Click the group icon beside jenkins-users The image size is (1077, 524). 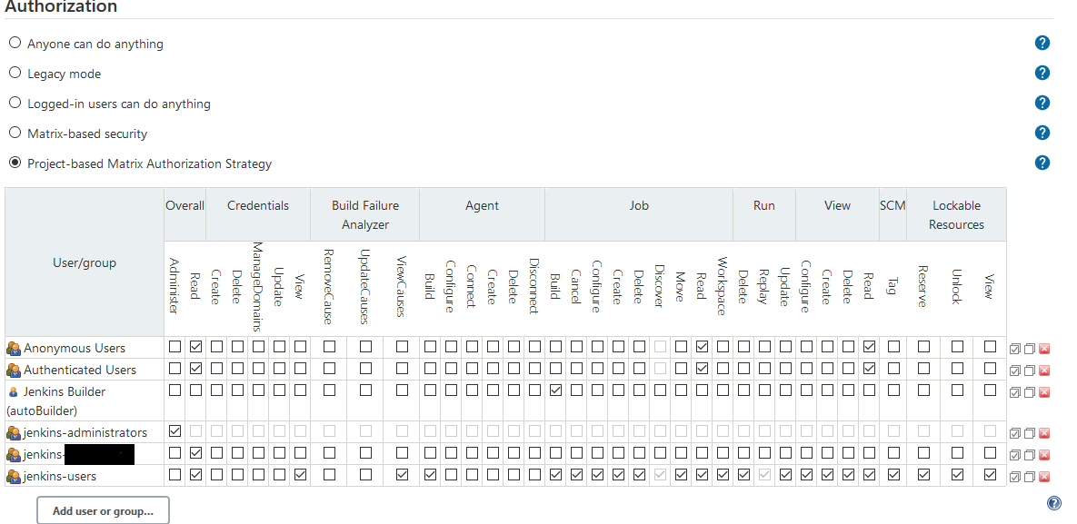14,476
